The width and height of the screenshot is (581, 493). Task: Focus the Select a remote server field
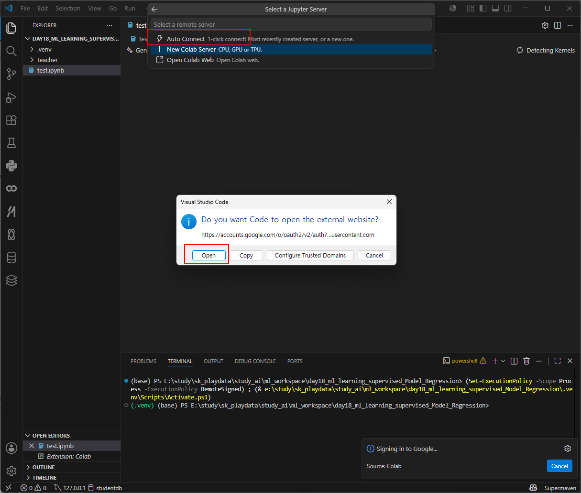pyautogui.click(x=291, y=24)
